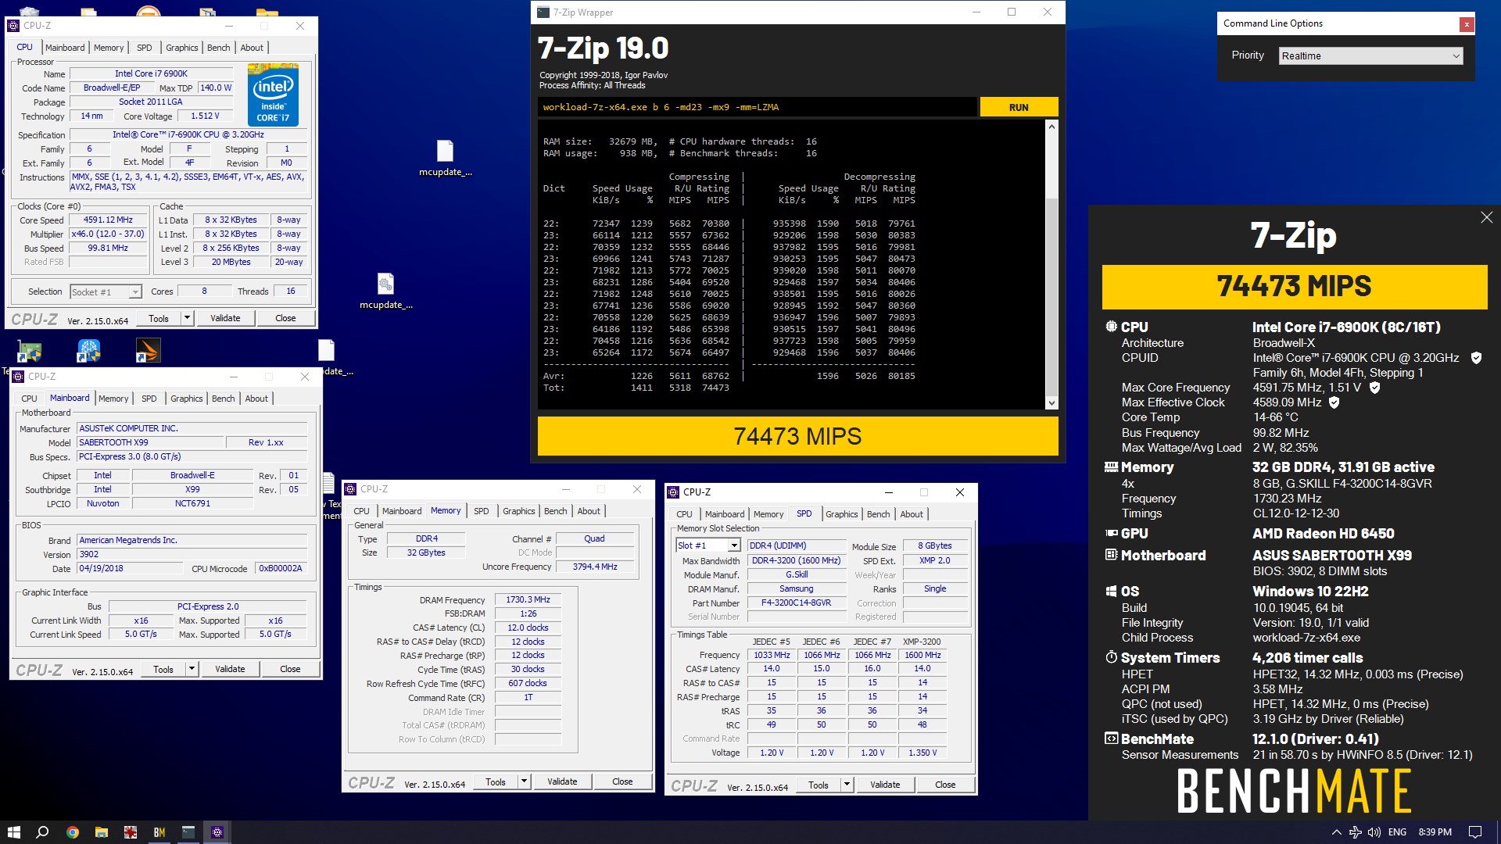Click Part Number F4-3200C14-8GVR field

796,603
